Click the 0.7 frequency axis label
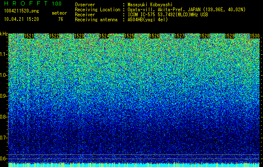The image size is (263, 167). [4, 138]
